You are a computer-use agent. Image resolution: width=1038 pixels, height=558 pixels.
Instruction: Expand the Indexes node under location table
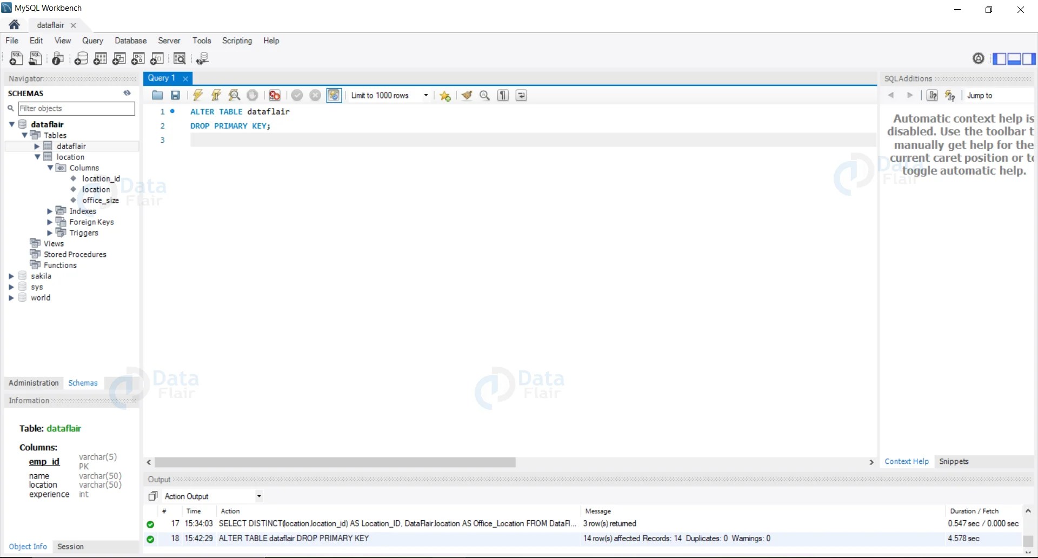[50, 211]
